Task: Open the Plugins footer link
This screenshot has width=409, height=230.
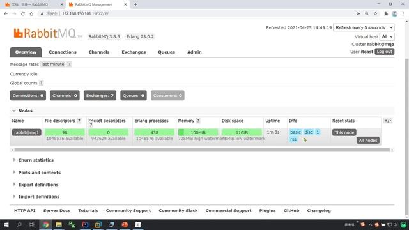Action: tap(267, 211)
